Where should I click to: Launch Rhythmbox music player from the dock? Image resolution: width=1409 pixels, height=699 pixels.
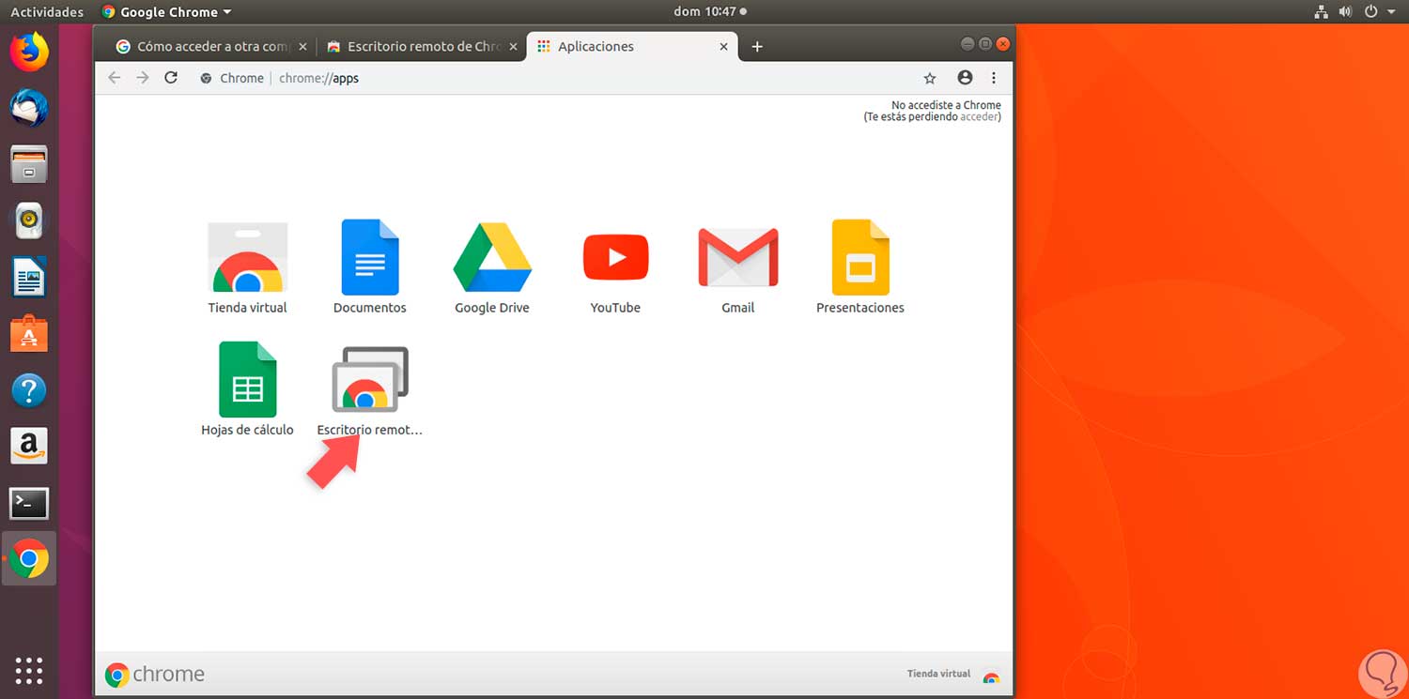29,221
